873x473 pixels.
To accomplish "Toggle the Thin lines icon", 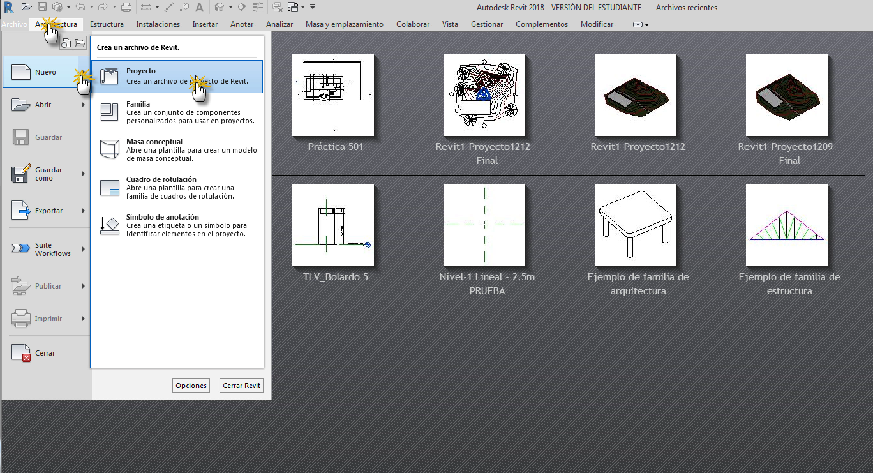I will pyautogui.click(x=257, y=7).
